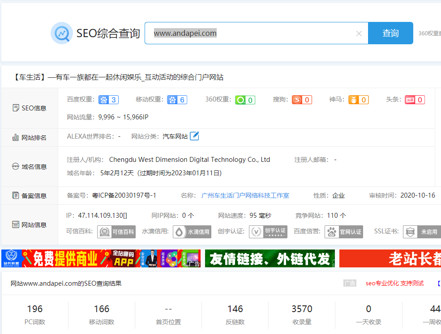Viewport: 441px width, 334px height.
Task: Click the 官网认证 Baidu reputation badge
Action: (344, 232)
